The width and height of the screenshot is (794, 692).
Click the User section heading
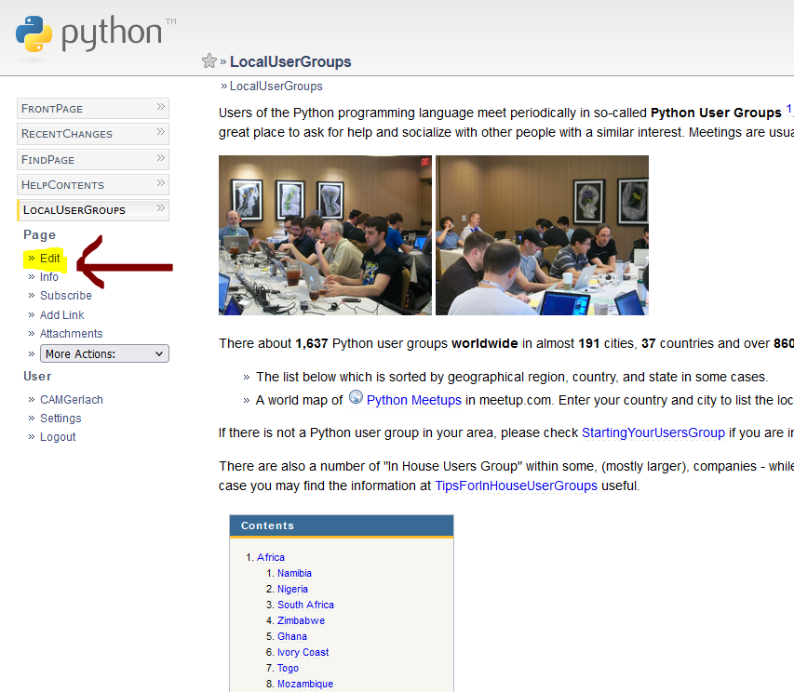coord(37,377)
